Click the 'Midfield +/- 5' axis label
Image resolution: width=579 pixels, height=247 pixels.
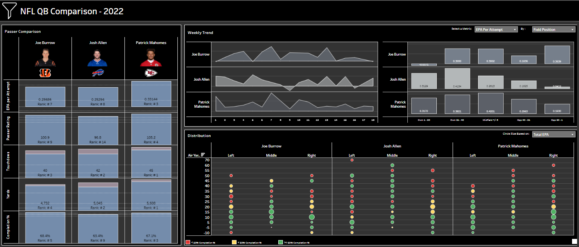[490, 120]
